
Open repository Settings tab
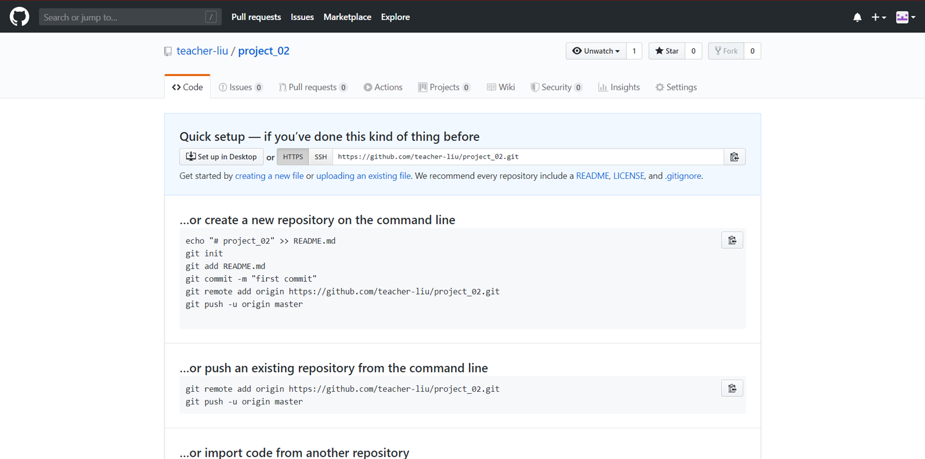676,87
